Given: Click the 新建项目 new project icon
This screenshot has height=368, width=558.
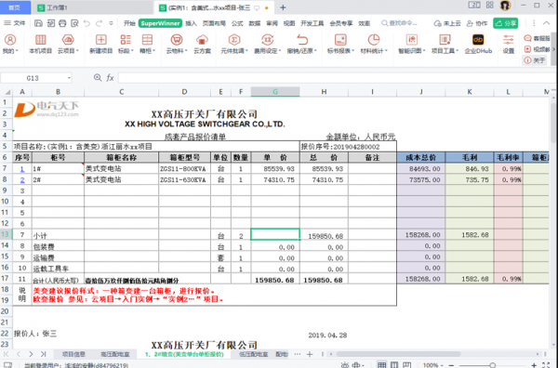Looking at the screenshot, I should click(x=100, y=44).
